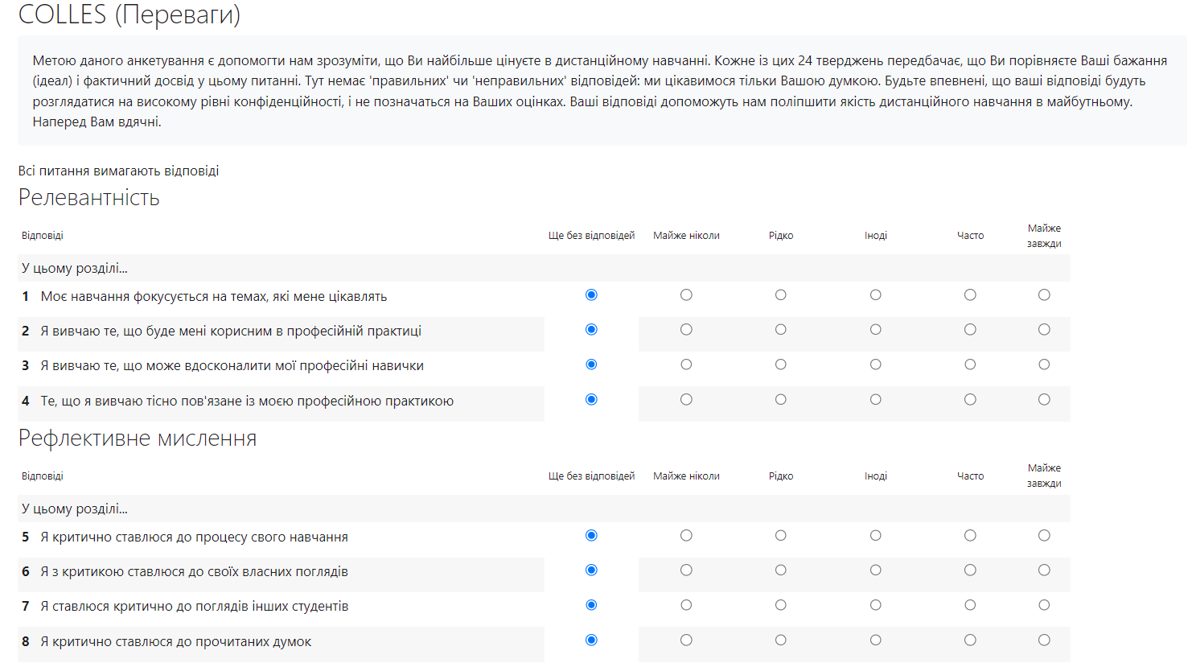Viewport: 1192px width, 663px height.
Task: Select 'Ще без відповідей' for question 1
Action: (x=591, y=295)
